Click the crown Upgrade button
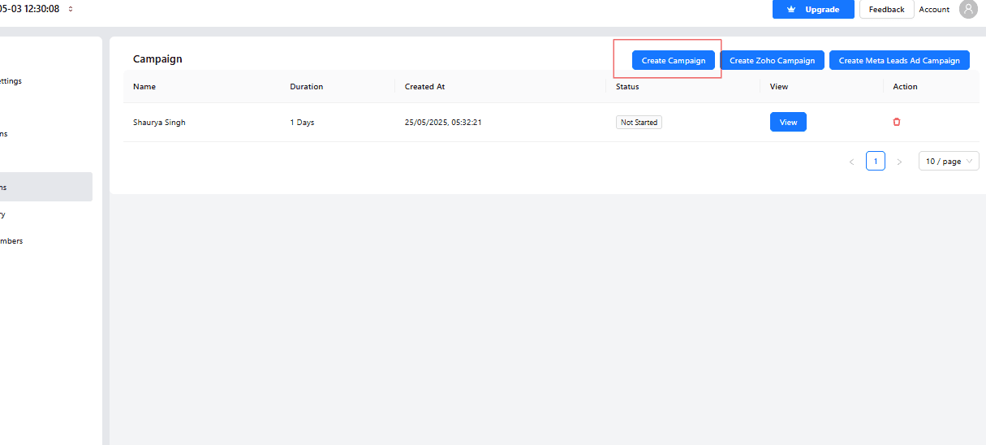 coord(813,9)
